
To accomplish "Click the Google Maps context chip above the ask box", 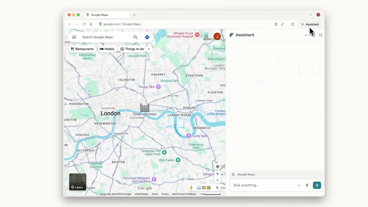I will [243, 174].
